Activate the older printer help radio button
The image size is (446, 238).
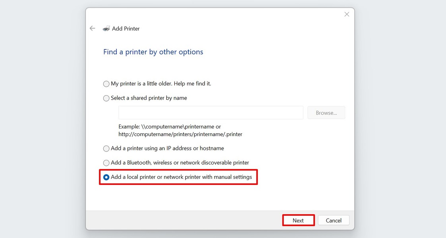point(106,84)
